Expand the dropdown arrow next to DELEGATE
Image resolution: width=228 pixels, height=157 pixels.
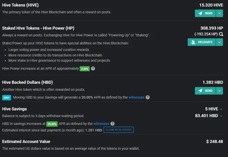(x=219, y=42)
